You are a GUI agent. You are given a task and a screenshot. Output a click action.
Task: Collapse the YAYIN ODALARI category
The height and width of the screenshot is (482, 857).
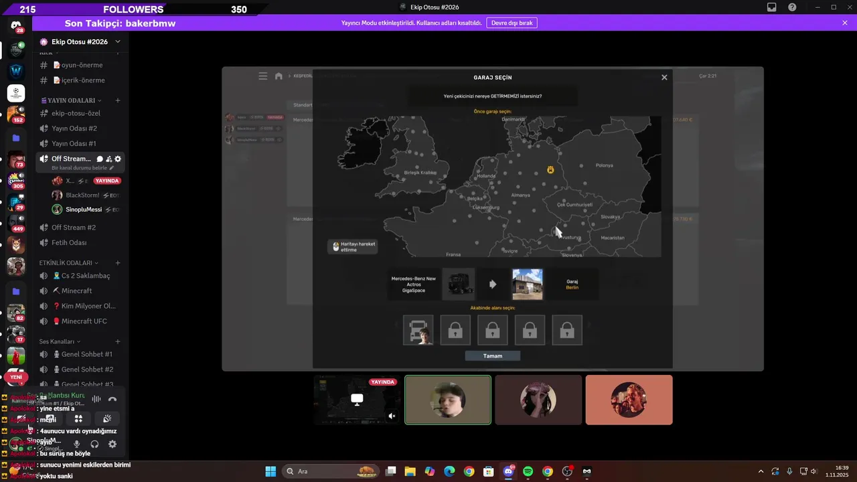coord(71,100)
